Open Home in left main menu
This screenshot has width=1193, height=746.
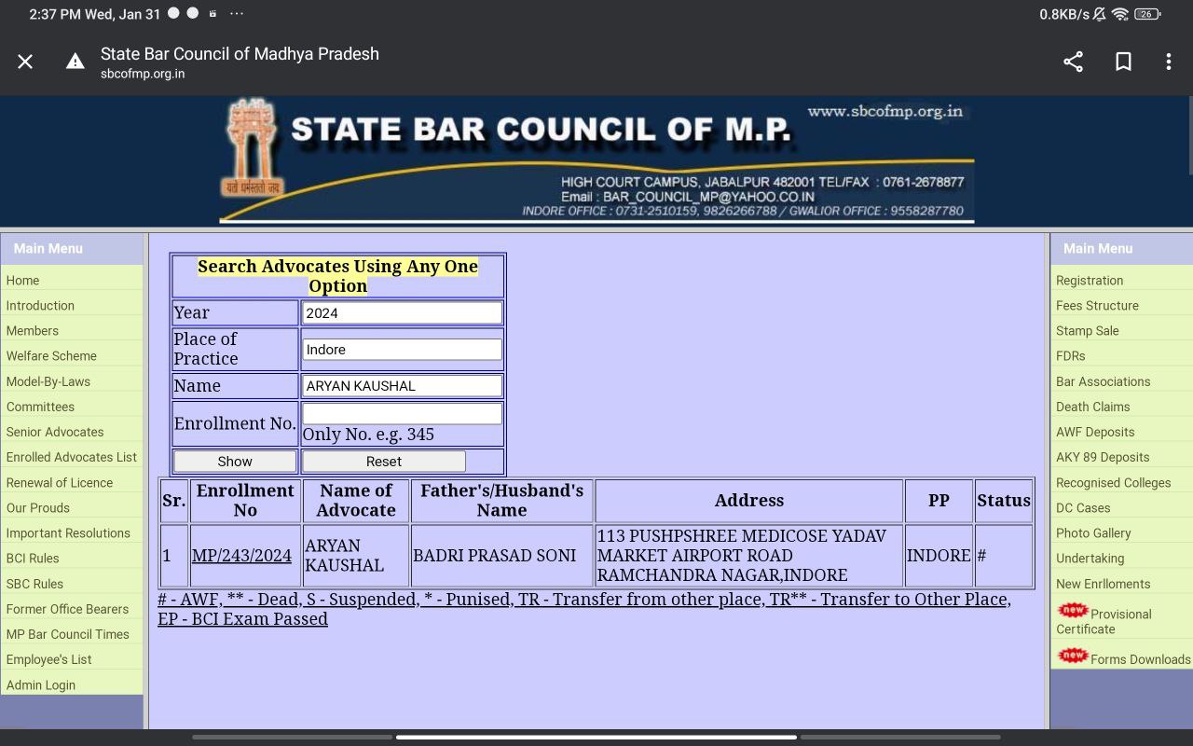coord(22,281)
